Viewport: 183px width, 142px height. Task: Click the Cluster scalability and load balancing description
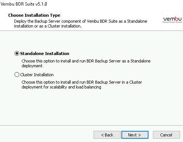tap(82, 84)
